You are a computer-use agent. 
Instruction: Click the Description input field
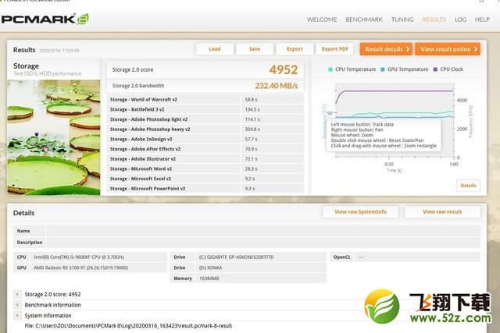click(x=263, y=243)
